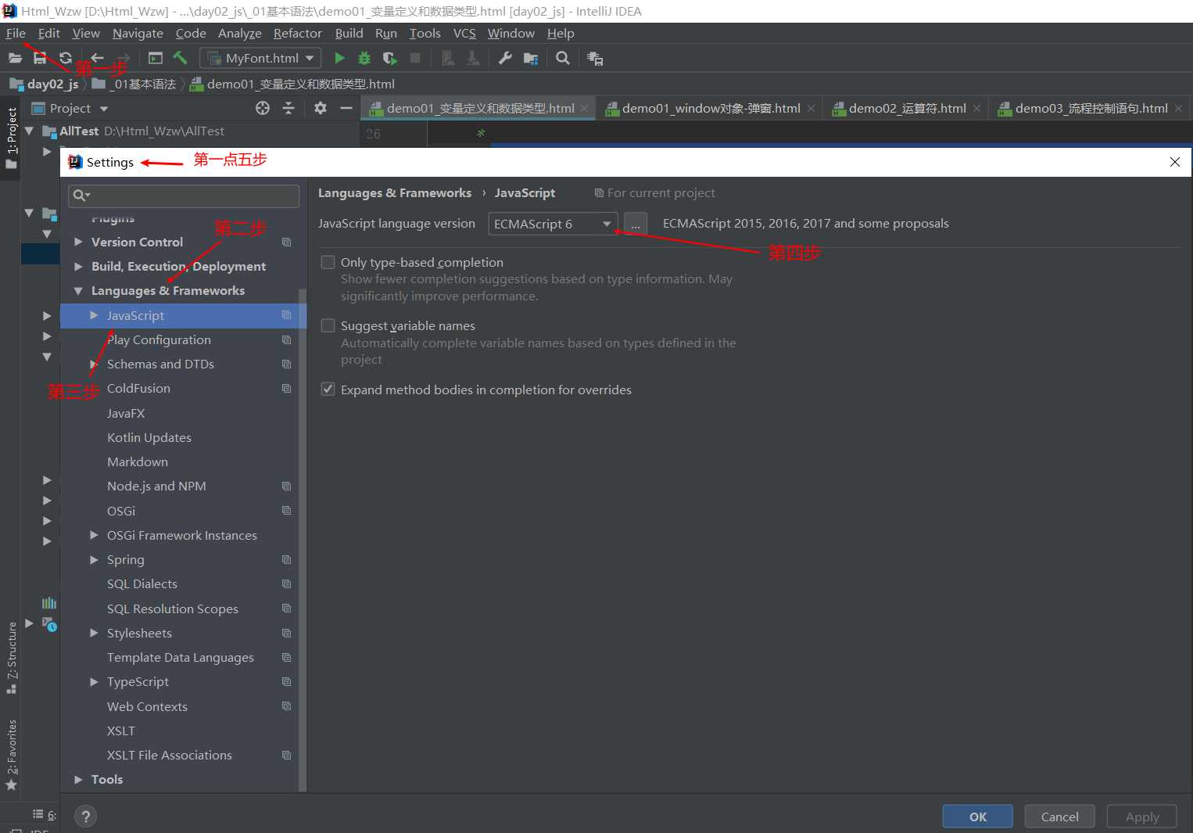Screen dimensions: 1193x833
Task: Expand the Version Control settings node
Action: (x=78, y=242)
